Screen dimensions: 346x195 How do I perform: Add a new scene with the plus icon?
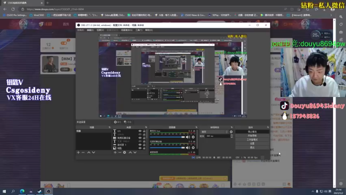[78, 153]
